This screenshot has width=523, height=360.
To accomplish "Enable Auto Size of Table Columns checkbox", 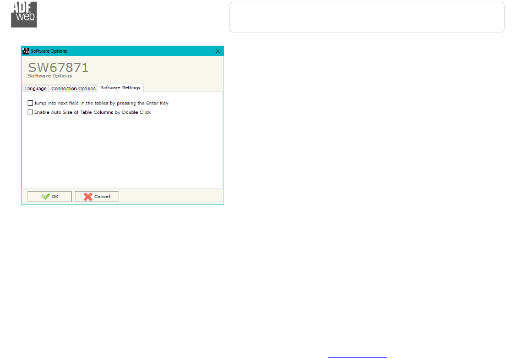I will click(x=30, y=112).
